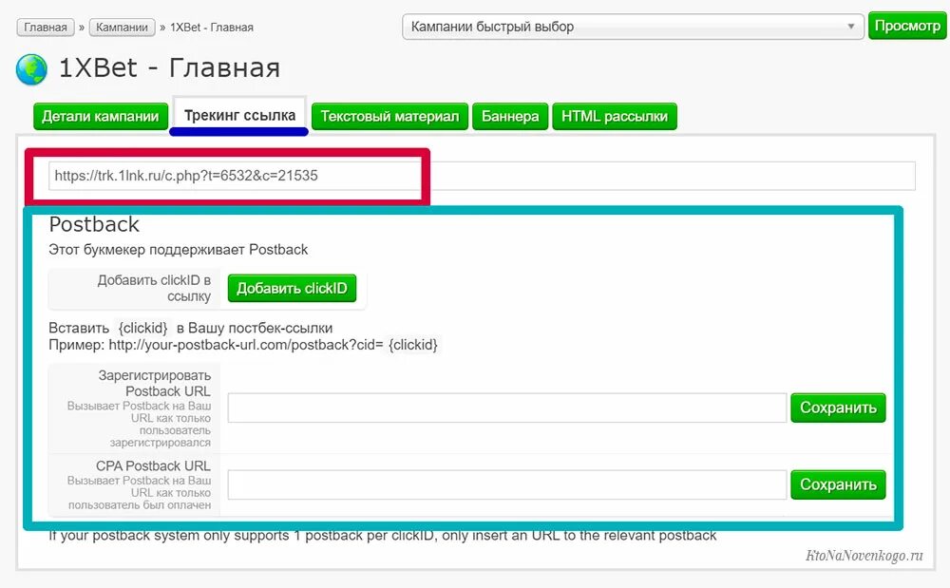The image size is (950, 588).
Task: Click the '1XBet - Главная' page title
Action: 169,67
